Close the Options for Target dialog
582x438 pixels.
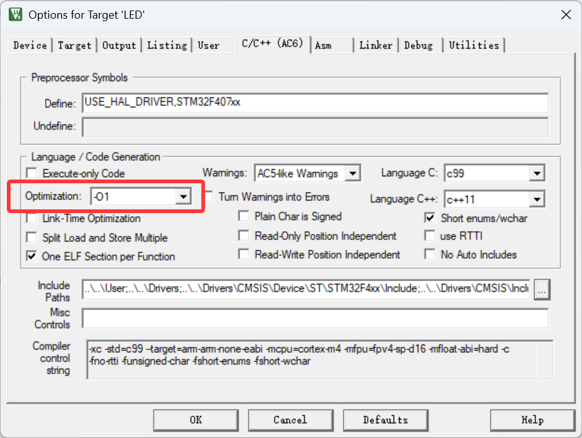[x=565, y=15]
